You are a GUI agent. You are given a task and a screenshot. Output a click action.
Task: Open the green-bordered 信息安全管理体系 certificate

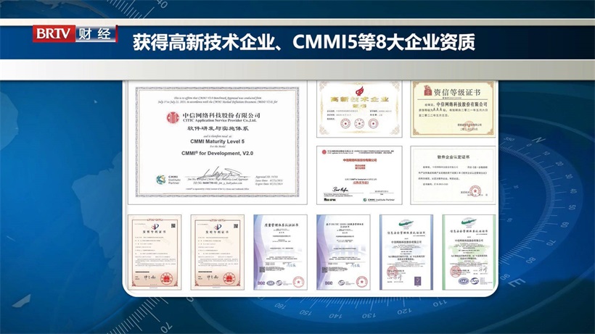click(469, 252)
